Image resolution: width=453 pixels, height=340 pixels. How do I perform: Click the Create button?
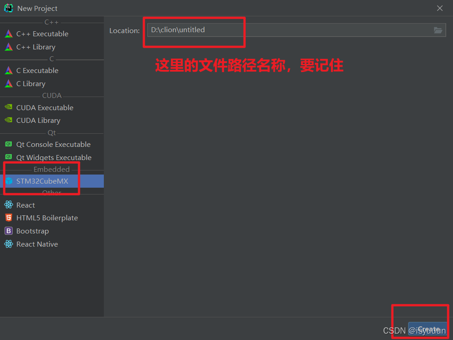(428, 329)
